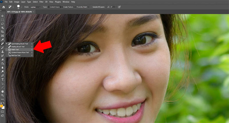Switch to KVT_1259.jpg document tab
The width and height of the screenshot is (229, 123).
click(x=19, y=12)
